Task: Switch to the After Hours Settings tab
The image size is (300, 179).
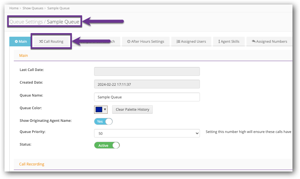Action: coord(146,42)
